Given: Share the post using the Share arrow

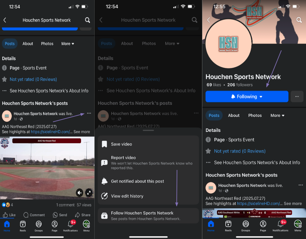Looking at the screenshot, I should pos(82,215).
